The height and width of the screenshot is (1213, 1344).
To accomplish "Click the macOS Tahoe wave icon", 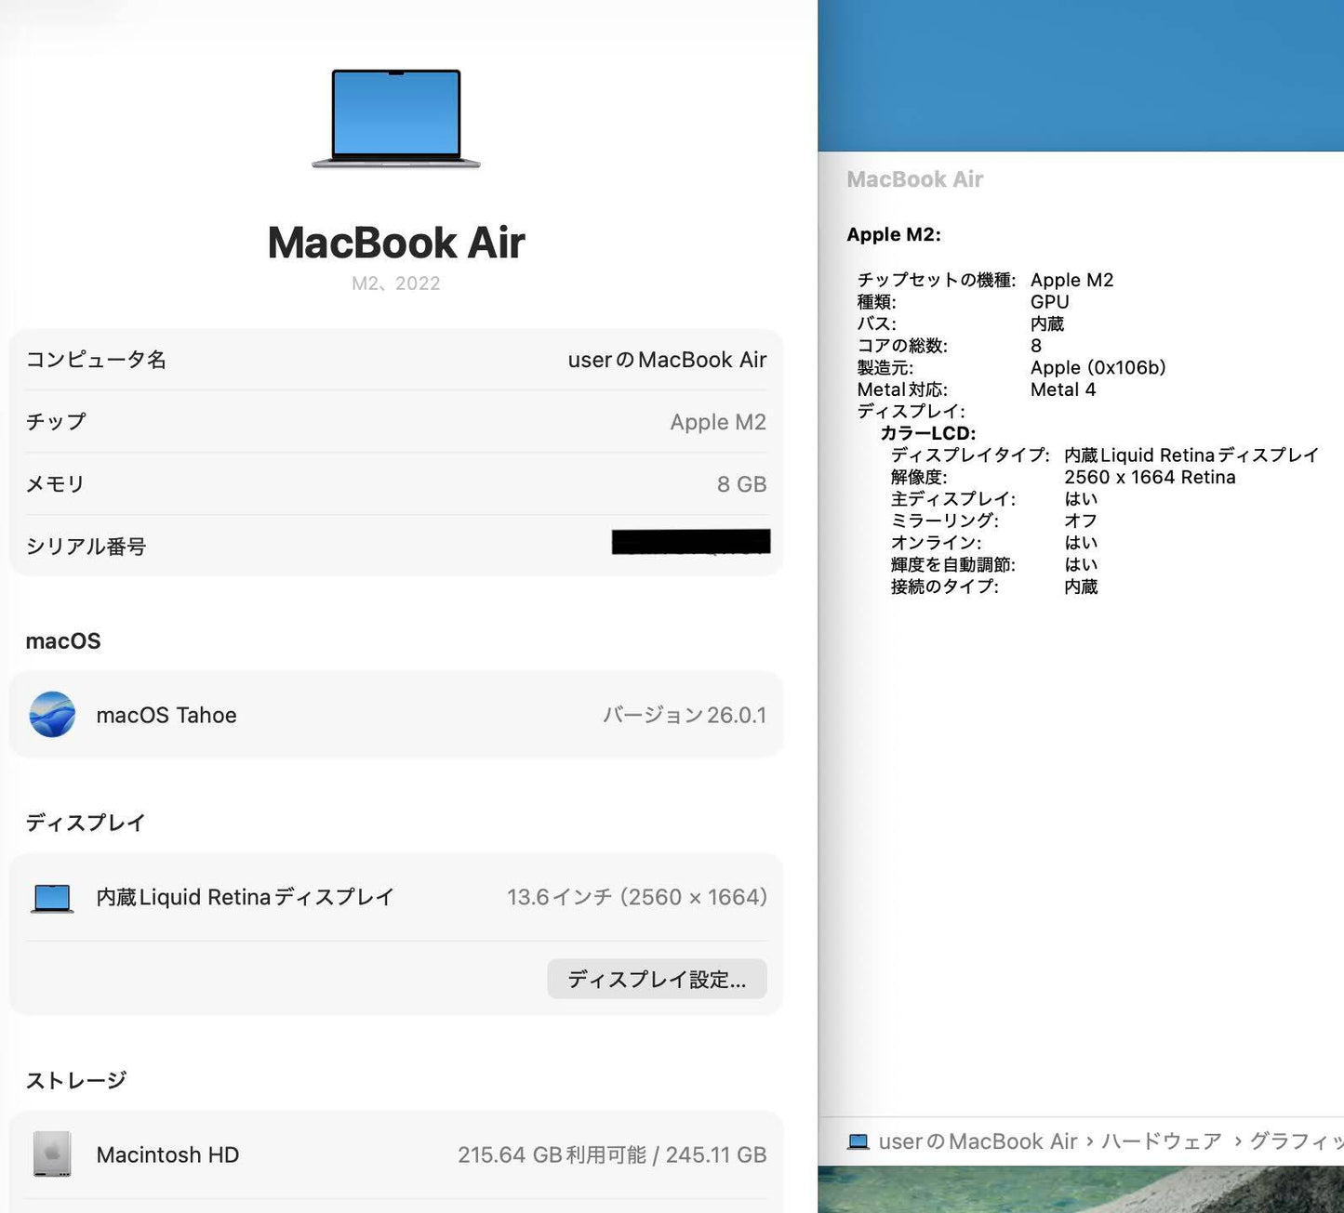I will coord(53,715).
